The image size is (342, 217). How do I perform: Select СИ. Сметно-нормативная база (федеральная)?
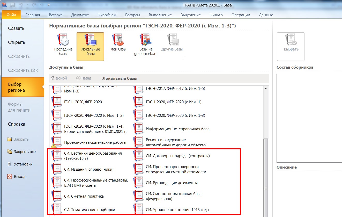[x=173, y=196]
